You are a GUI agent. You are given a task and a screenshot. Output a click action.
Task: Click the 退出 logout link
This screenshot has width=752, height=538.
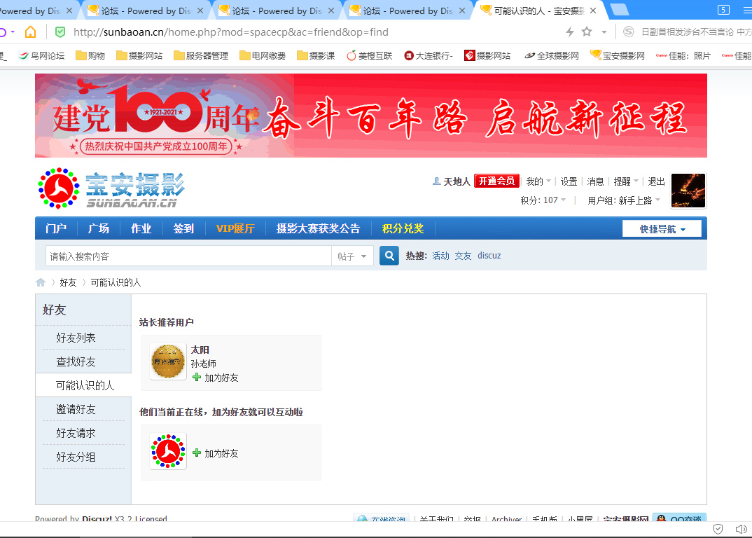[656, 181]
